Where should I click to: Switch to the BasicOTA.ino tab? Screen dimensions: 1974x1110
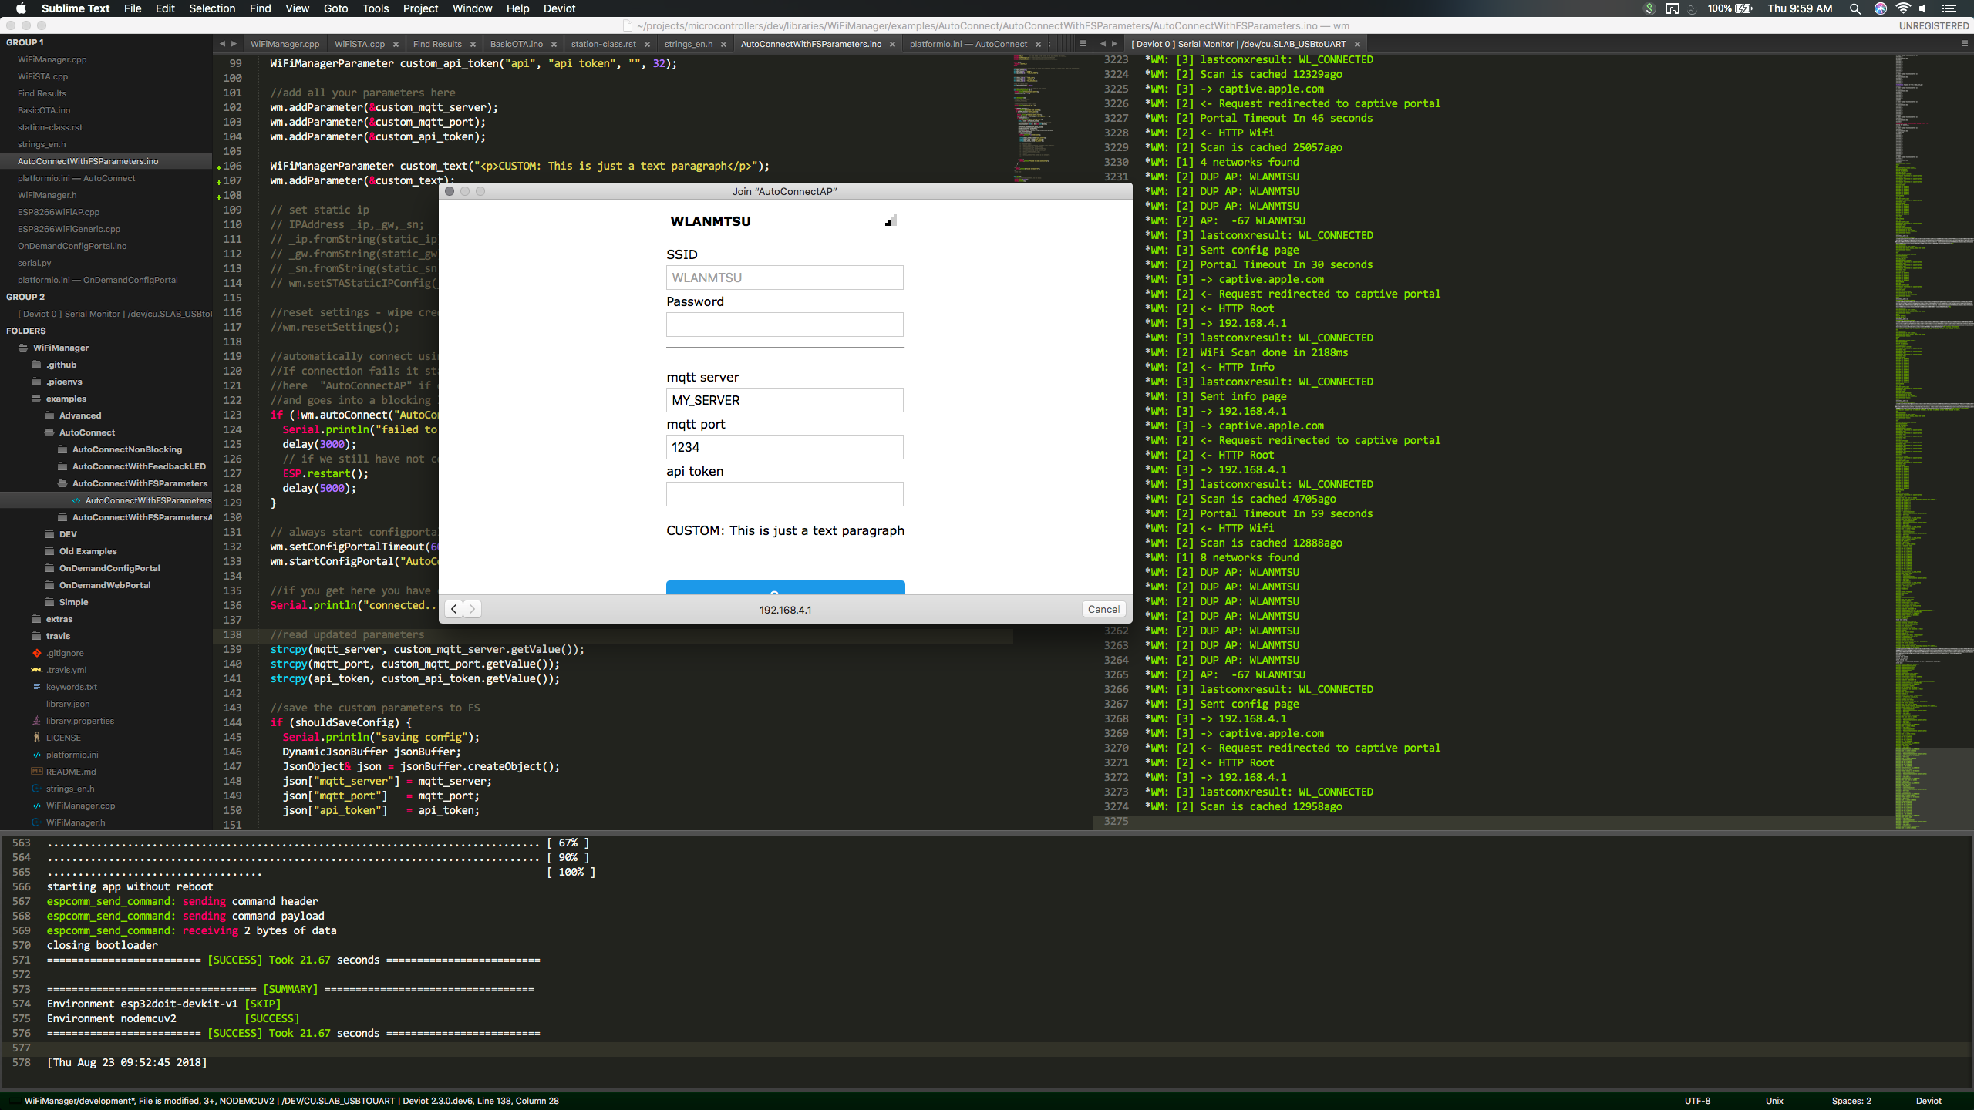515,44
